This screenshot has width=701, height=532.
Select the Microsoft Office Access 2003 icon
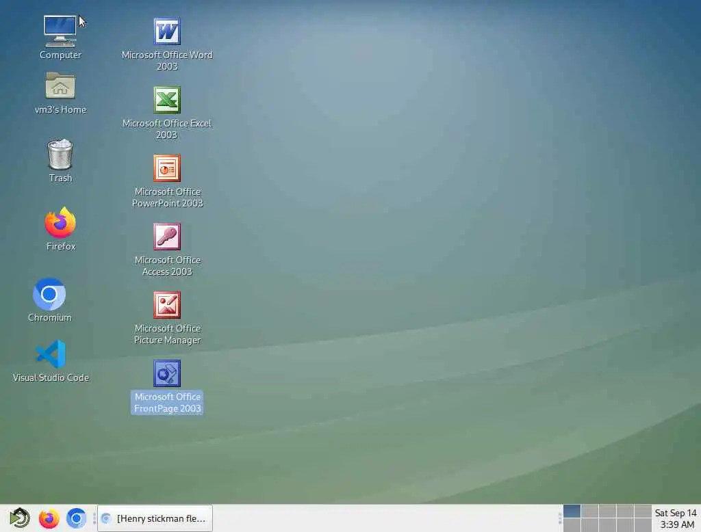pos(167,237)
